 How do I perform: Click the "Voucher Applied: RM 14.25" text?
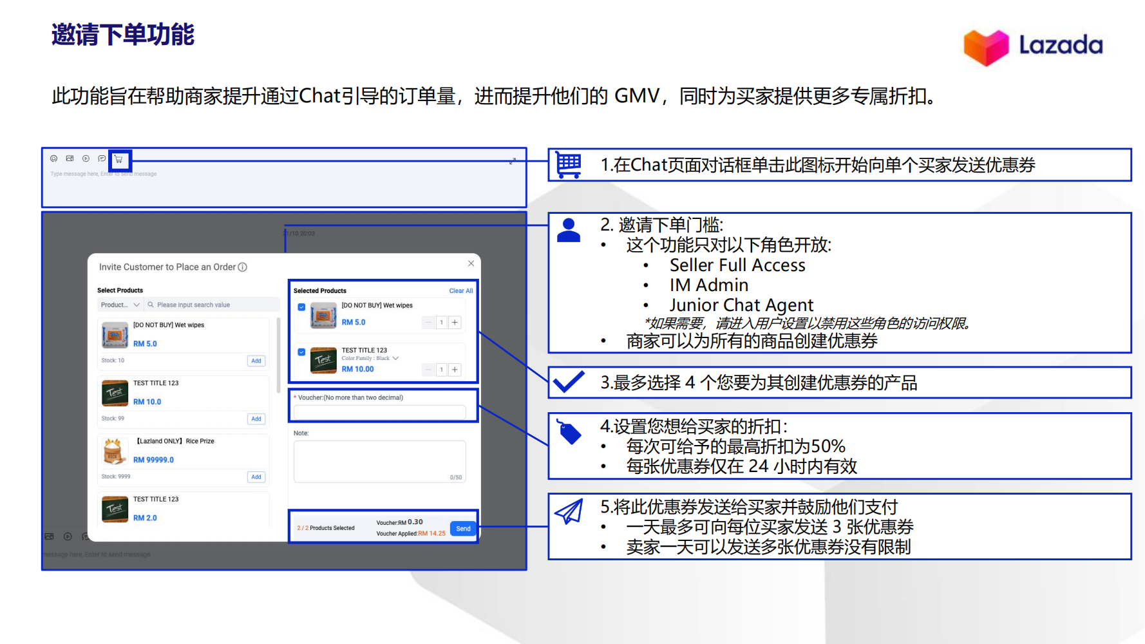pyautogui.click(x=411, y=533)
